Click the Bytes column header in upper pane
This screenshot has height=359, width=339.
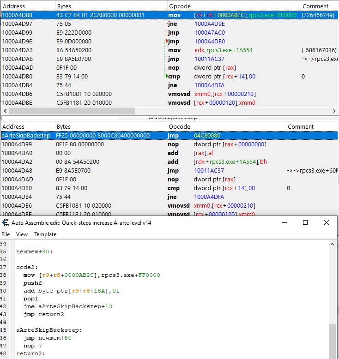tap(64, 6)
